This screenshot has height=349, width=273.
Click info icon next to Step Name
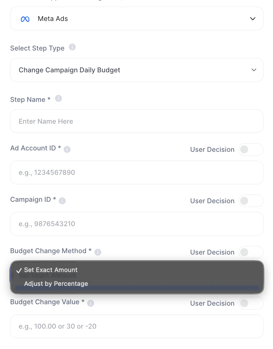pyautogui.click(x=58, y=98)
